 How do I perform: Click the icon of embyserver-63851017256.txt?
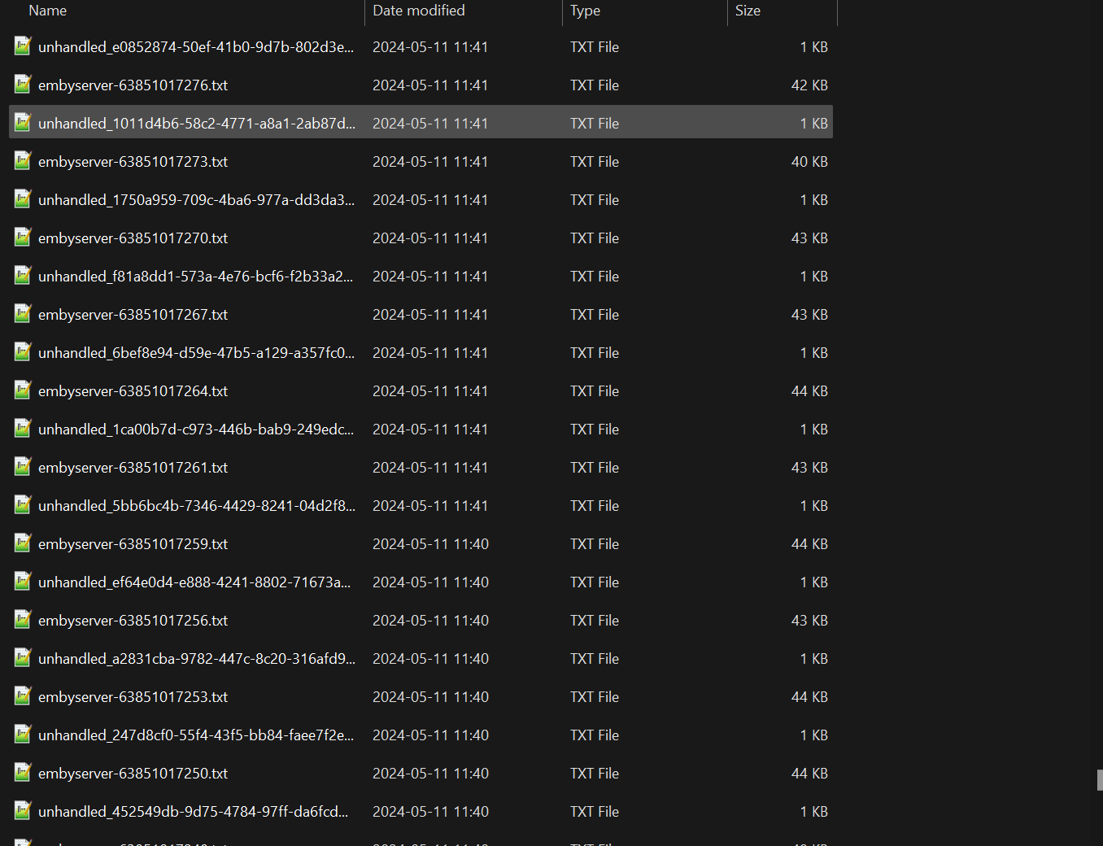pos(23,619)
